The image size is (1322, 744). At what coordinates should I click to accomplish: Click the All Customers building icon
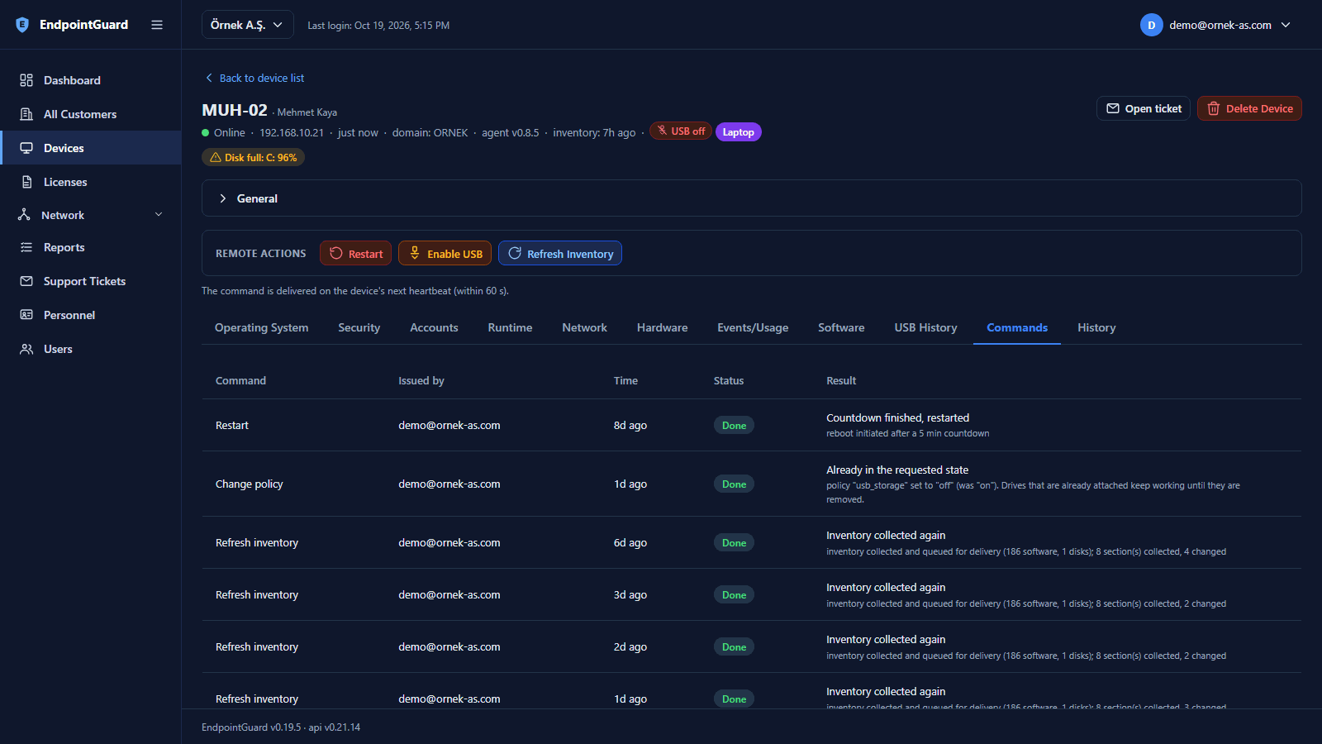pos(26,114)
